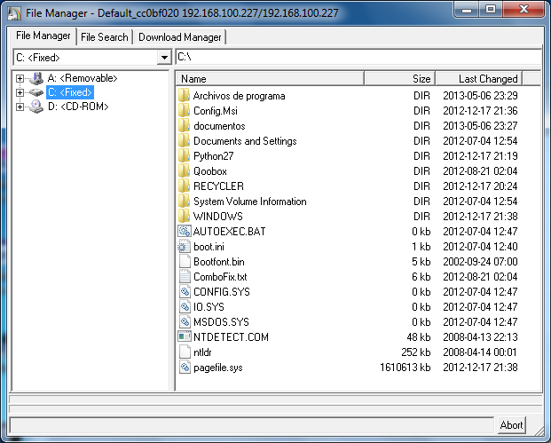
Task: Open the Download Manager tab
Action: pos(180,37)
